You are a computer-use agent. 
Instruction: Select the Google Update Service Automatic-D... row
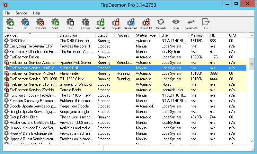[125, 106]
